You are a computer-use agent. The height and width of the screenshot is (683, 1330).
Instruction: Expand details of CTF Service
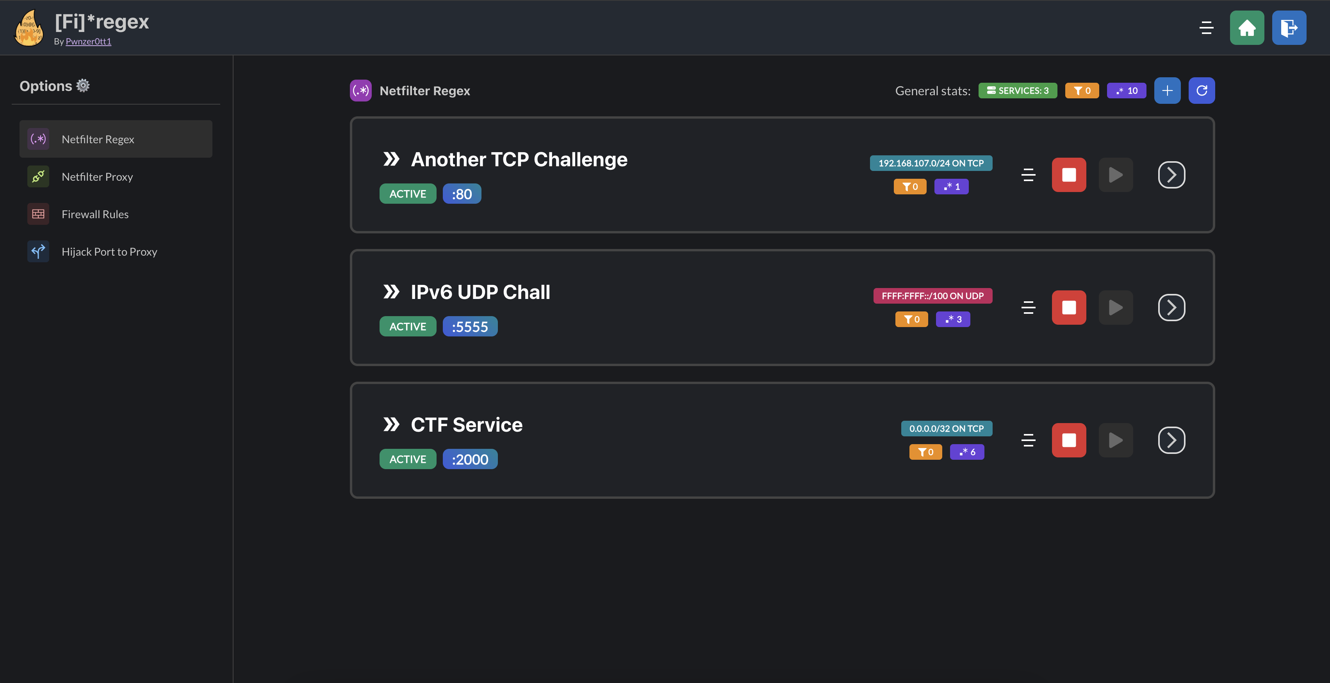[x=1171, y=440]
